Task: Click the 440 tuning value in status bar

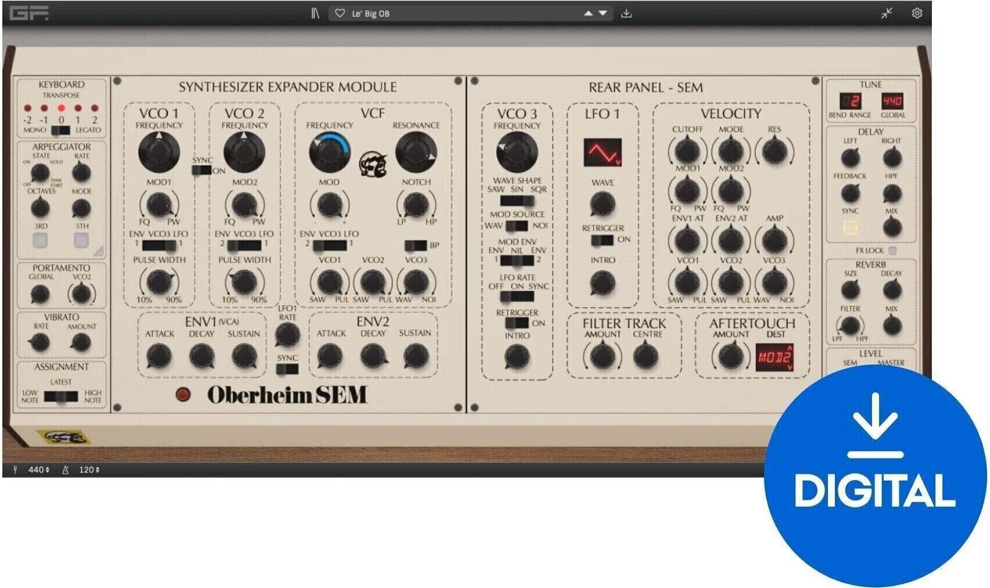Action: pyautogui.click(x=39, y=469)
